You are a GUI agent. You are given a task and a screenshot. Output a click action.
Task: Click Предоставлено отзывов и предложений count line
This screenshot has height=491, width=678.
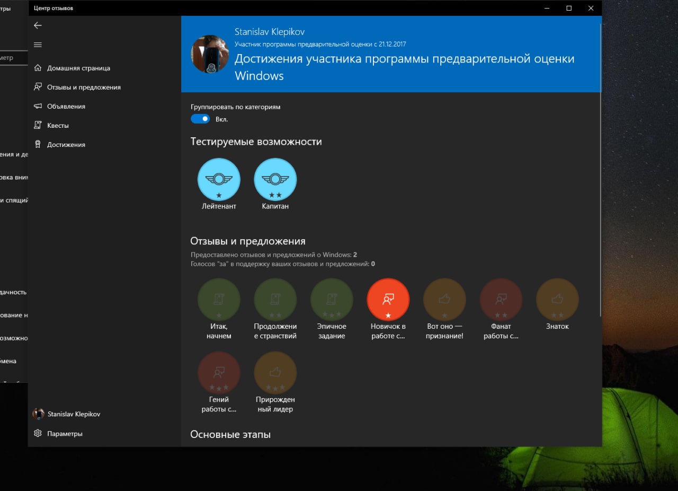tap(273, 255)
